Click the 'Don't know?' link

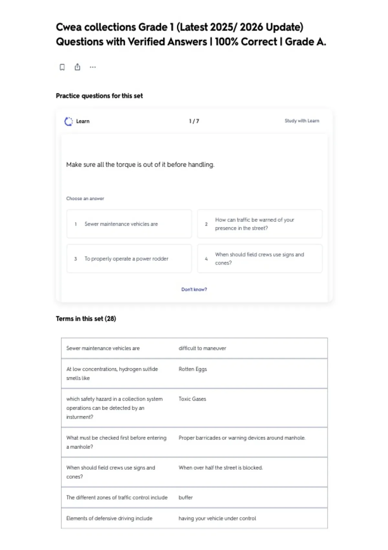tap(194, 289)
